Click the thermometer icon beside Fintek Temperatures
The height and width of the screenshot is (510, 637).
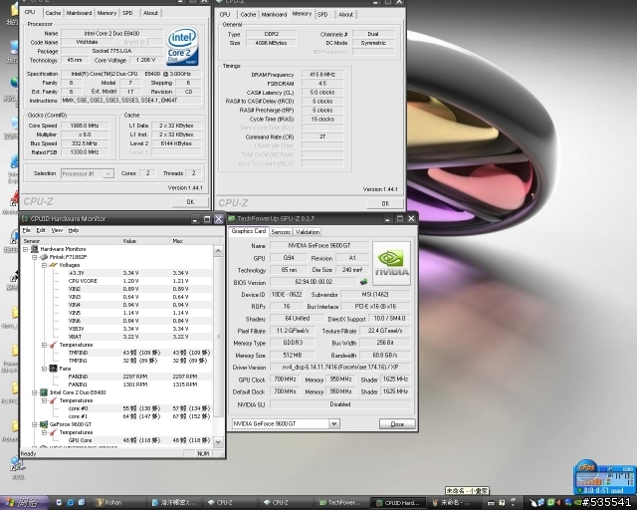click(53, 345)
